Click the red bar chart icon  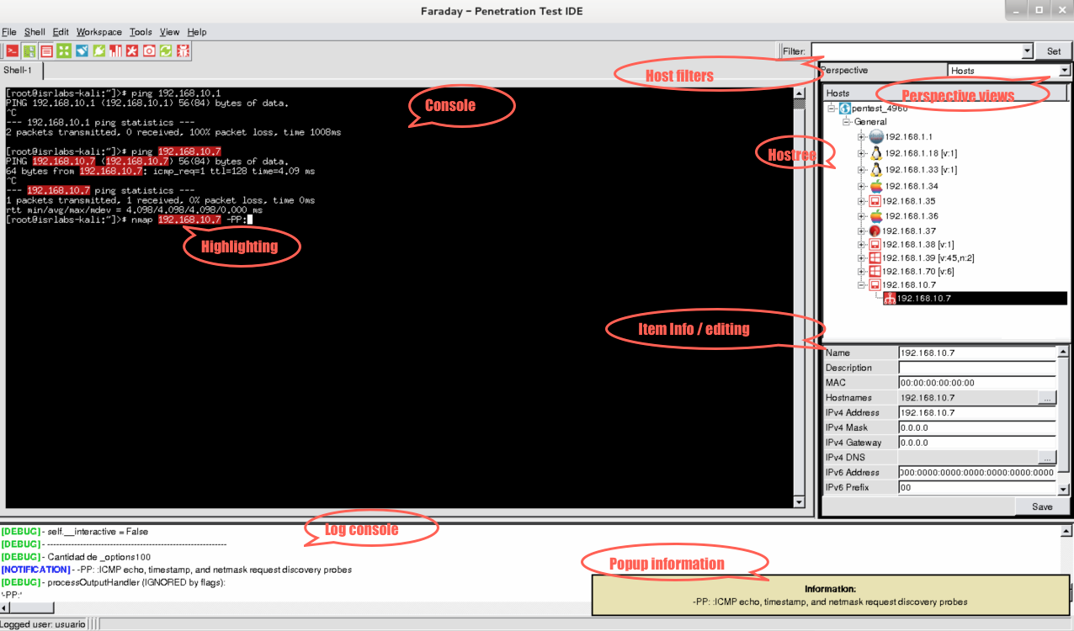point(115,50)
